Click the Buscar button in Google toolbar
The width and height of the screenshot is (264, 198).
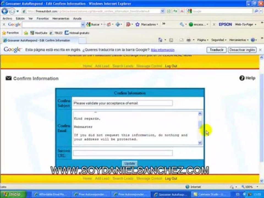tap(93, 24)
